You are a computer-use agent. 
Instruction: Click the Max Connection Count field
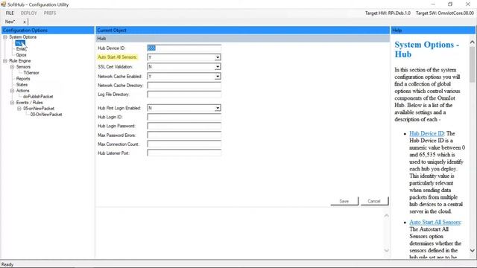point(184,144)
